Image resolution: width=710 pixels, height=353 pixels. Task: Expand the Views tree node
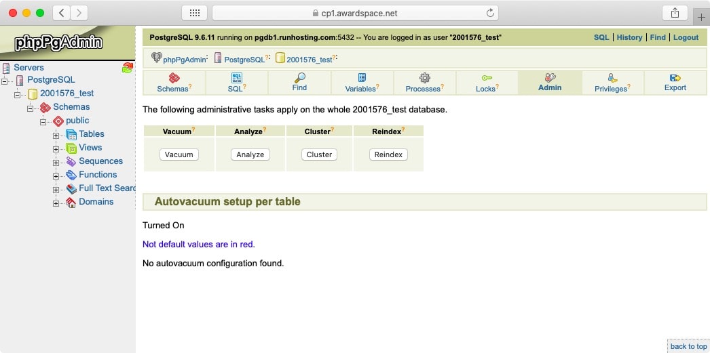(x=56, y=148)
